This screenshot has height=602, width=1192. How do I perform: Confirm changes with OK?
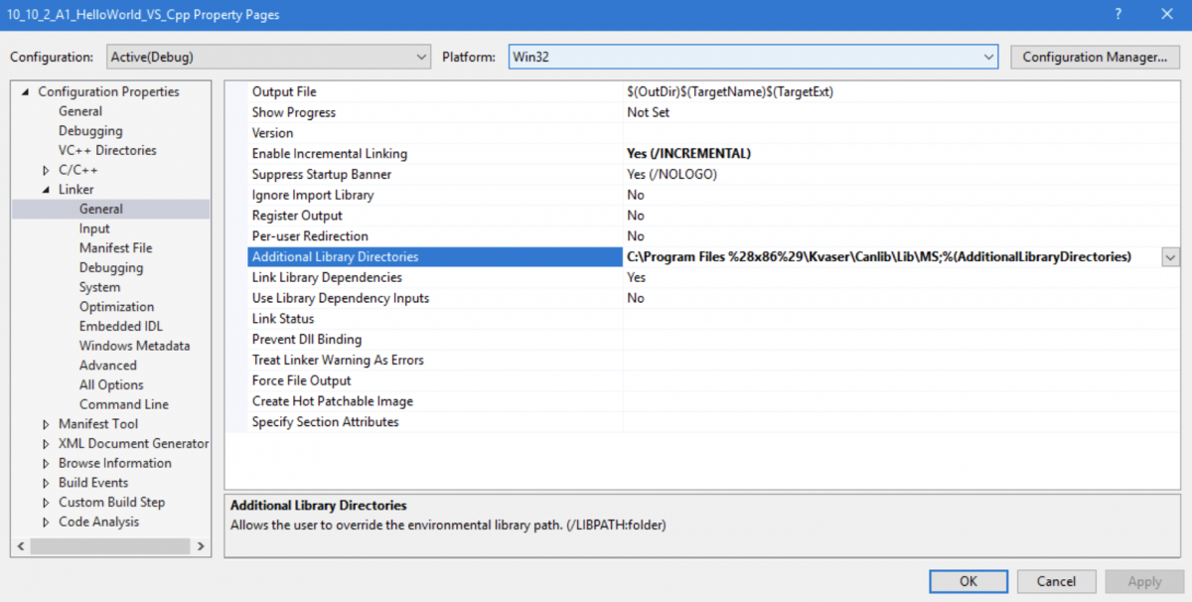968,581
